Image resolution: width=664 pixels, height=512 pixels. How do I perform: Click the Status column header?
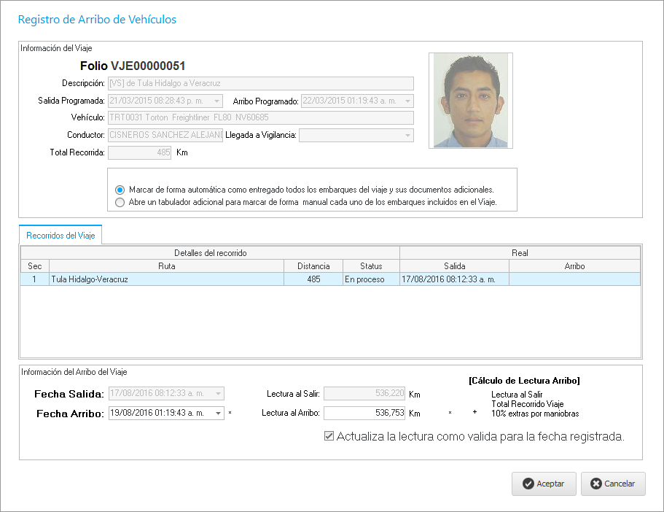coord(370,266)
